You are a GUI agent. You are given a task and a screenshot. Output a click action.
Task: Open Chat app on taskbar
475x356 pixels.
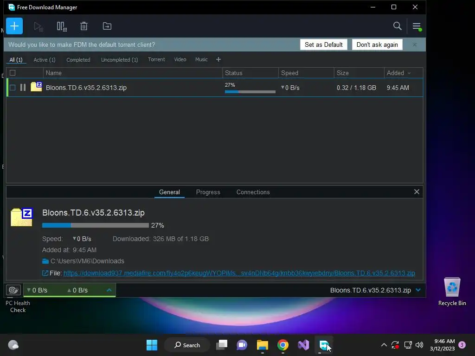(x=242, y=345)
